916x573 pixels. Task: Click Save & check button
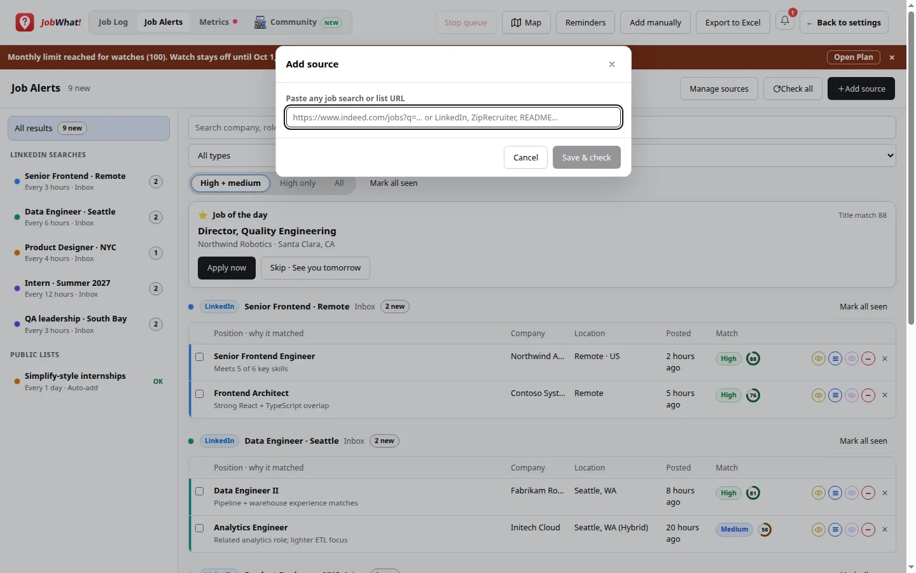pyautogui.click(x=586, y=157)
